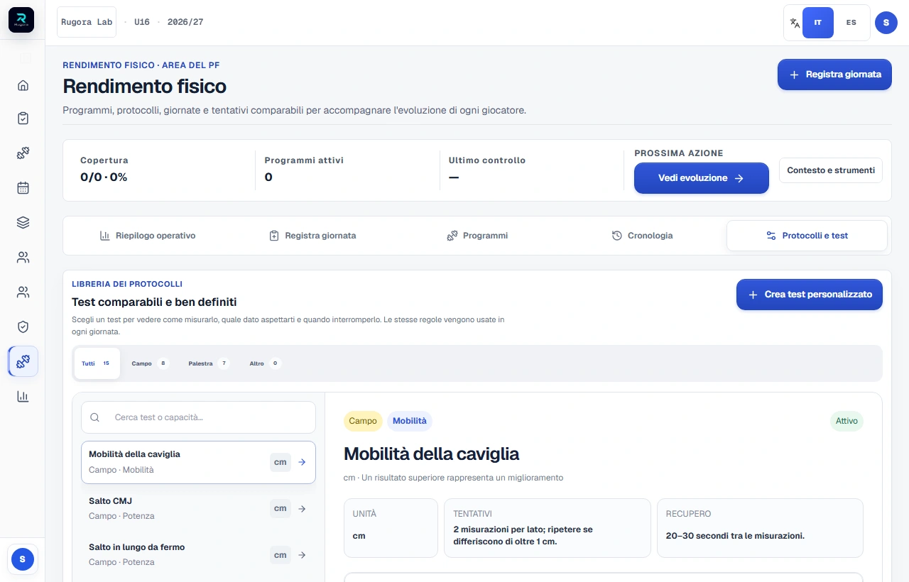
Task: Select the Salto in lungo da fermo test
Action: coord(198,554)
